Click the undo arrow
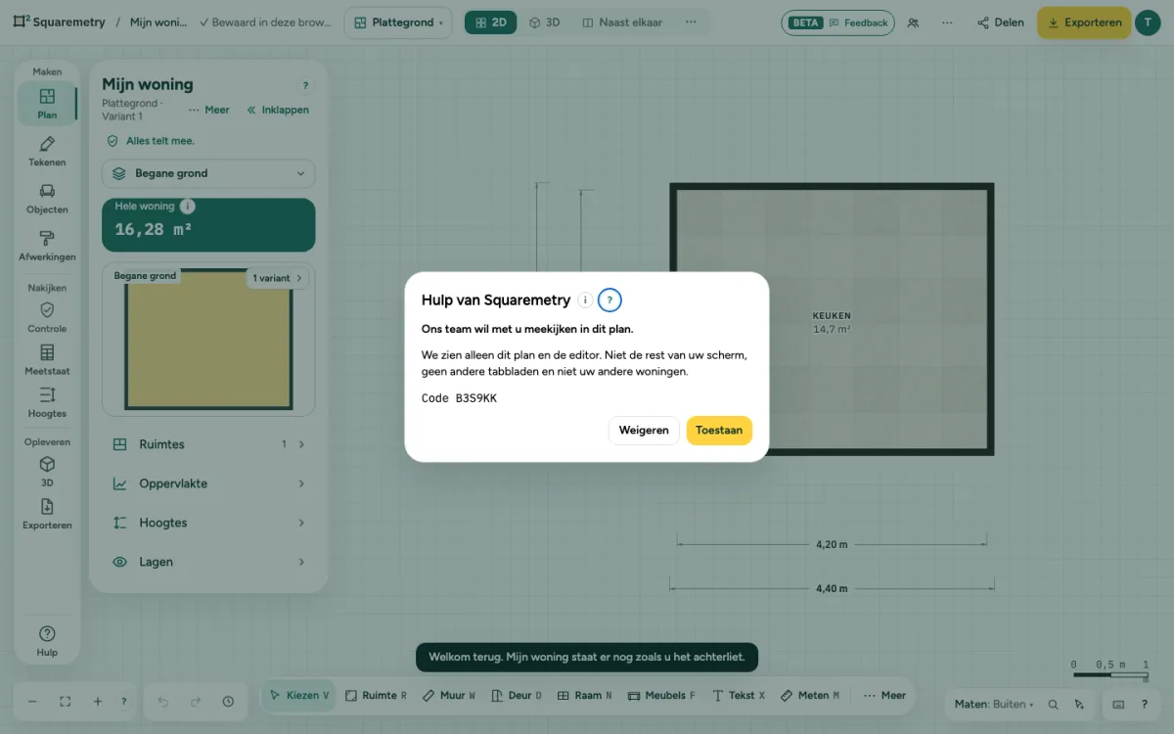1174x734 pixels. tap(163, 702)
